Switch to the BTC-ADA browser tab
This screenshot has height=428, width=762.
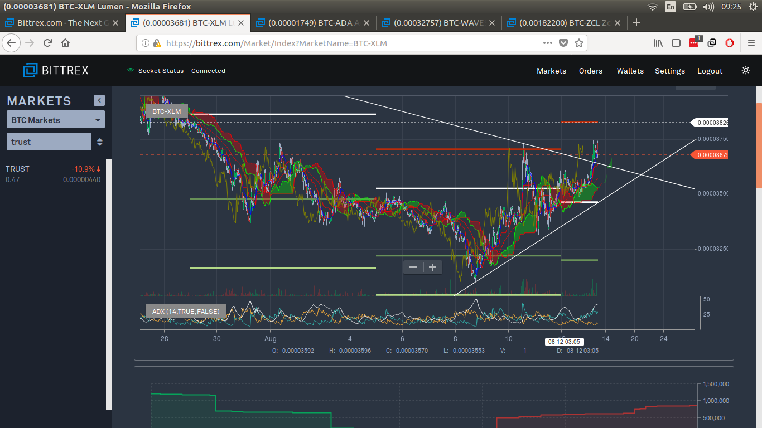(313, 23)
